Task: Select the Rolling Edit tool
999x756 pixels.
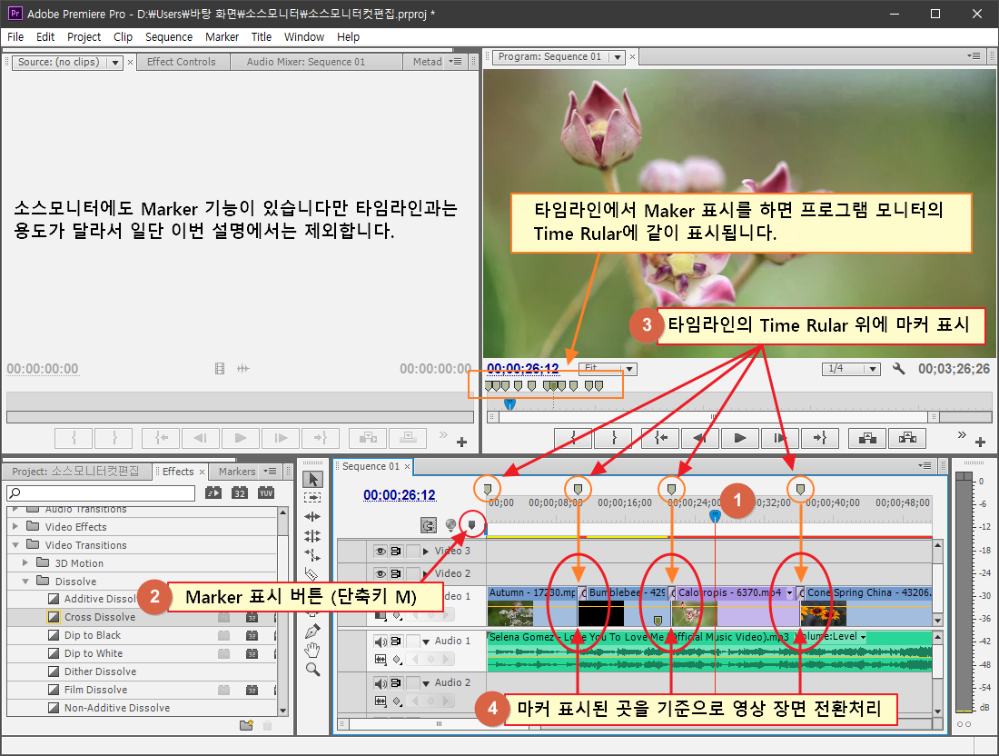Action: 312,535
